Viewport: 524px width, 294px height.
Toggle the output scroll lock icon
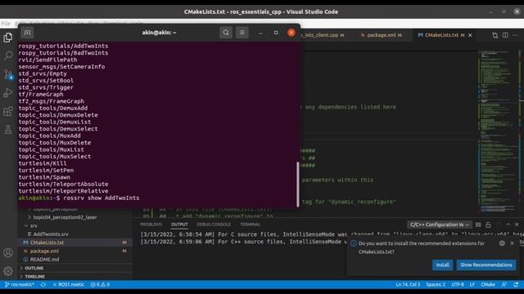pos(488,225)
